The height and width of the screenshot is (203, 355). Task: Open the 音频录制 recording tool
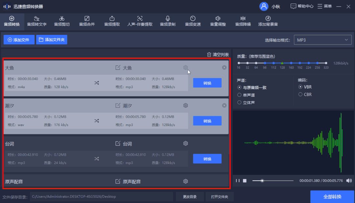tap(168, 21)
